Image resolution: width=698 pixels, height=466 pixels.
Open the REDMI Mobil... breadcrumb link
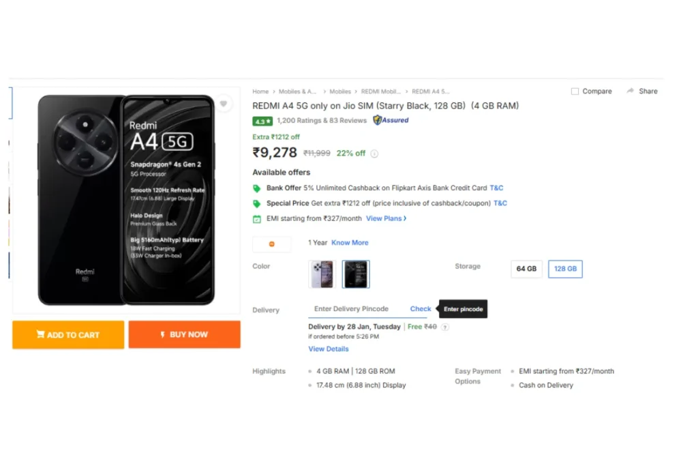[x=380, y=91]
